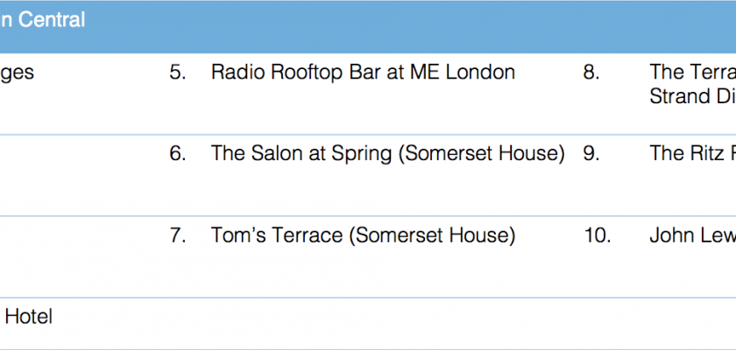The height and width of the screenshot is (350, 736).
Task: Click list number 5.
Action: [178, 73]
